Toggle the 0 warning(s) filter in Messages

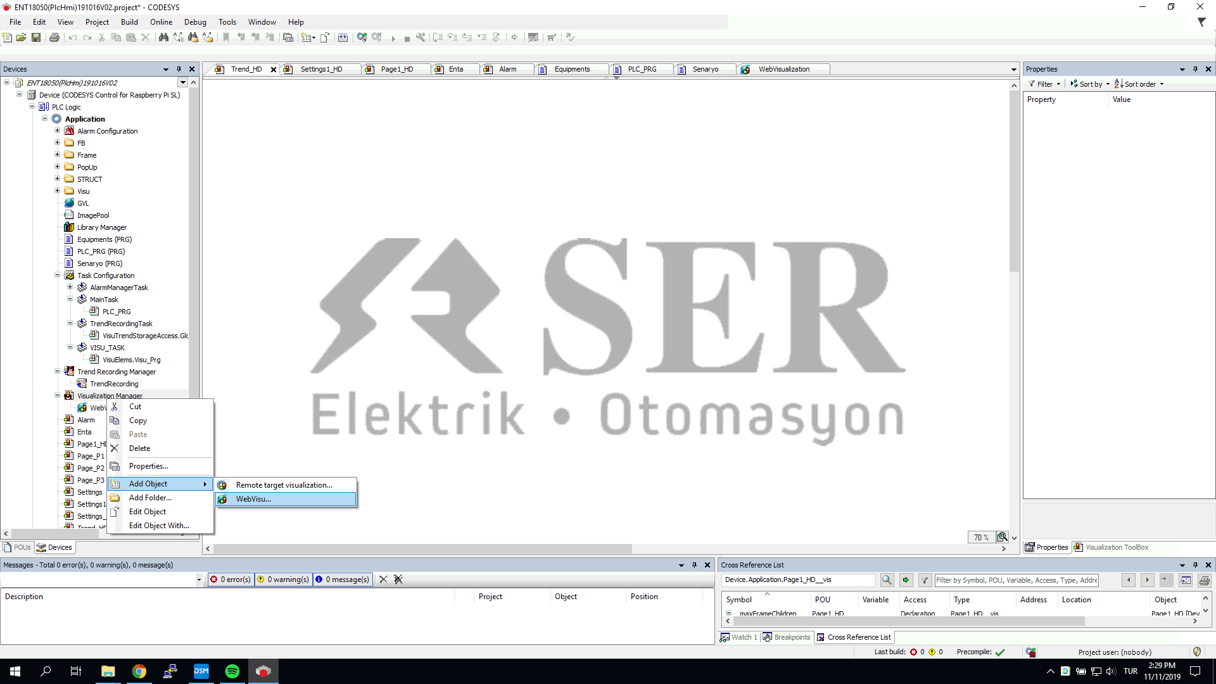tap(283, 579)
